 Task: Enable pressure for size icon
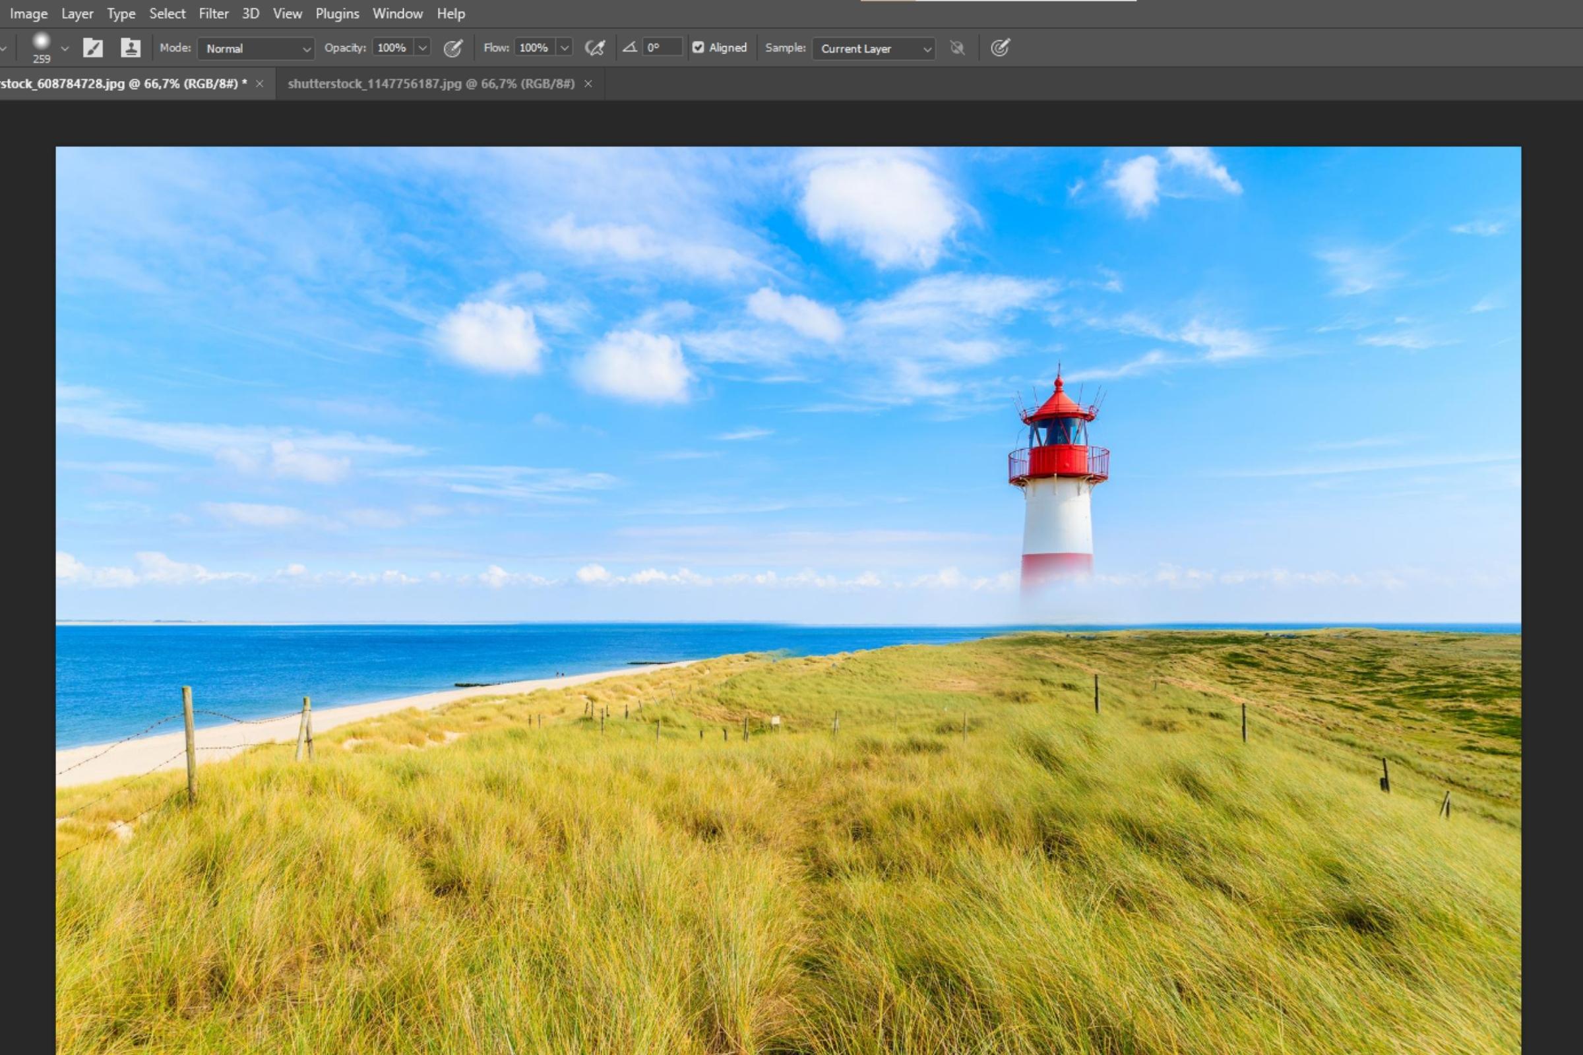pyautogui.click(x=1000, y=47)
